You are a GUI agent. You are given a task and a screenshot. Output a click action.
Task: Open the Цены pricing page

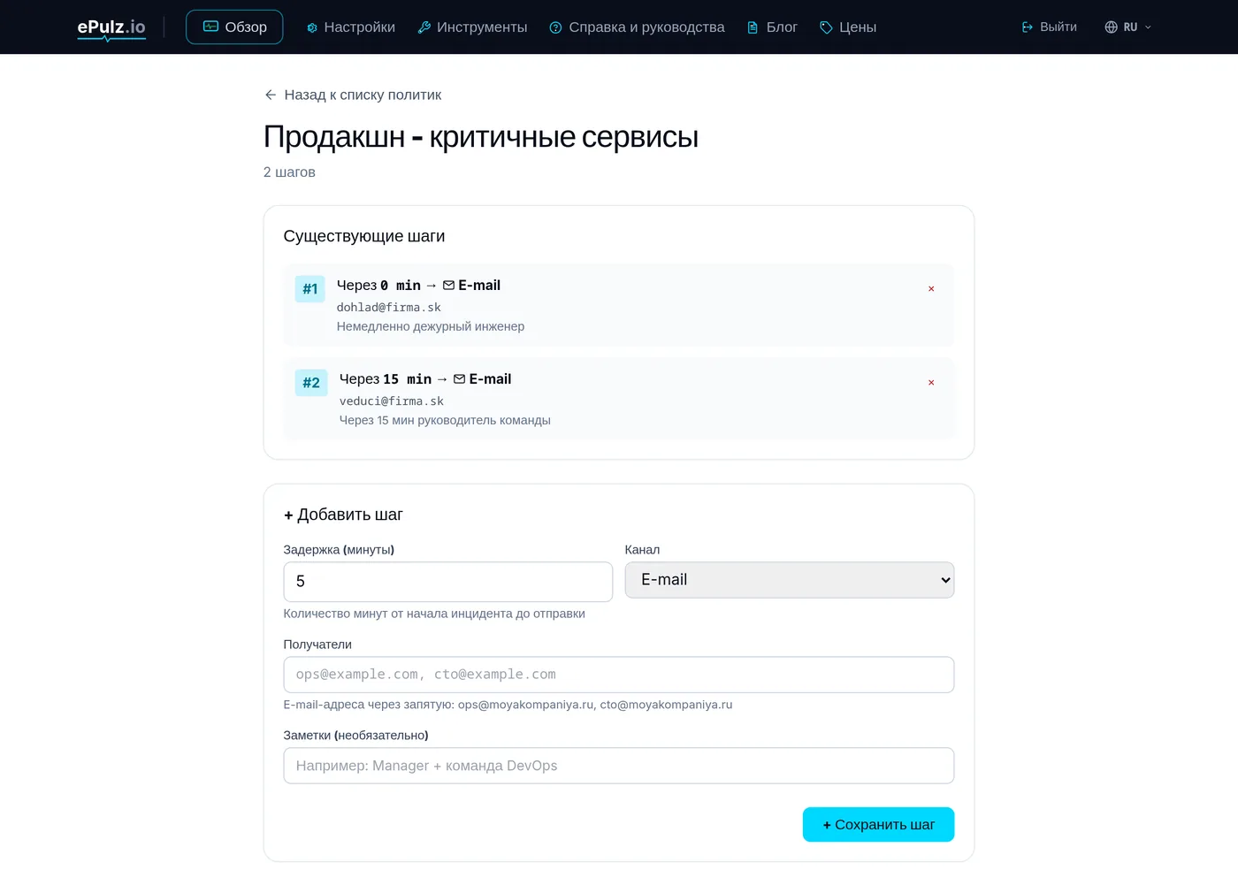pyautogui.click(x=848, y=27)
